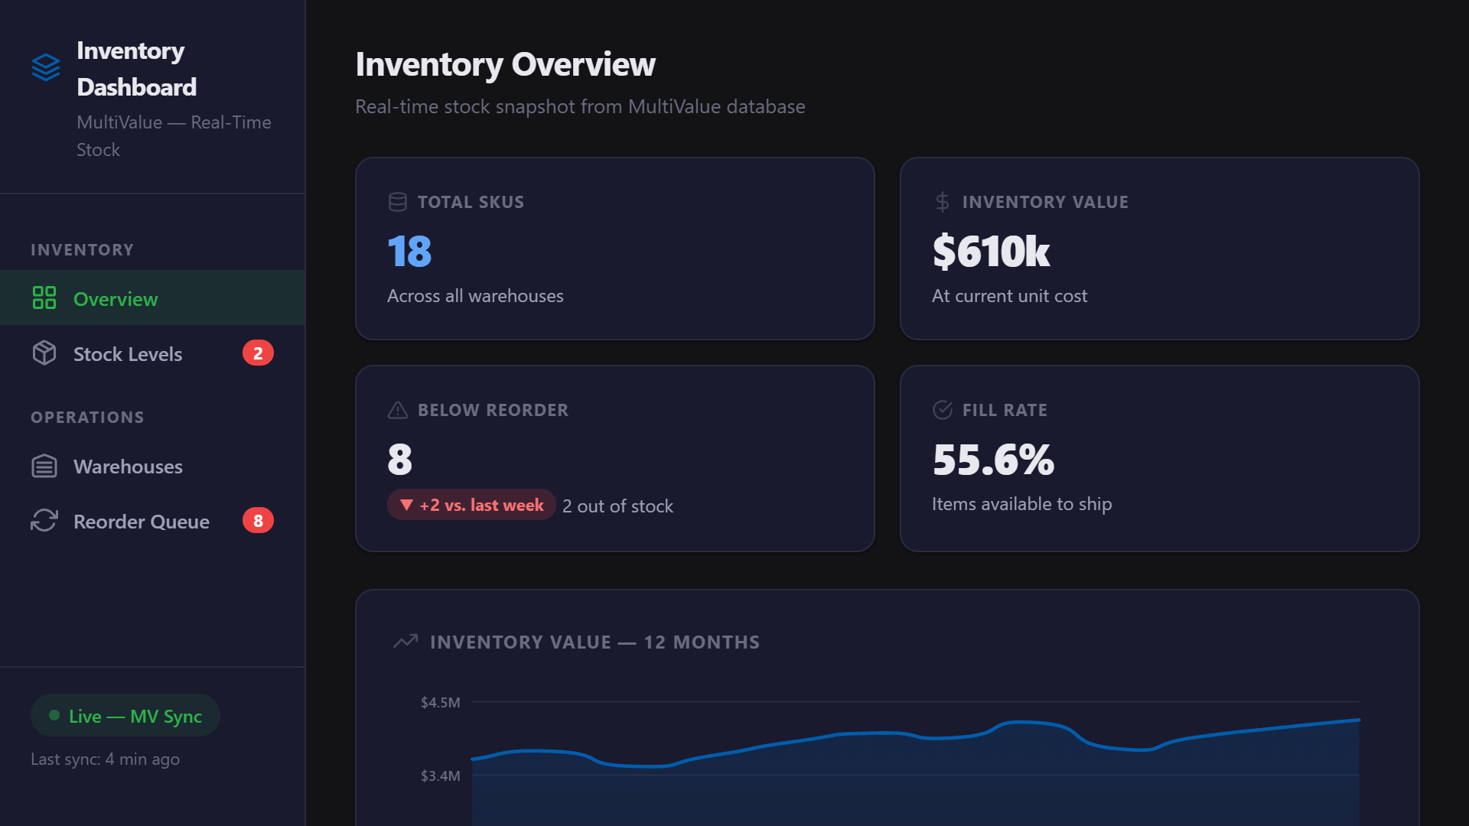Click the Warehouses sidebar entry

point(128,466)
